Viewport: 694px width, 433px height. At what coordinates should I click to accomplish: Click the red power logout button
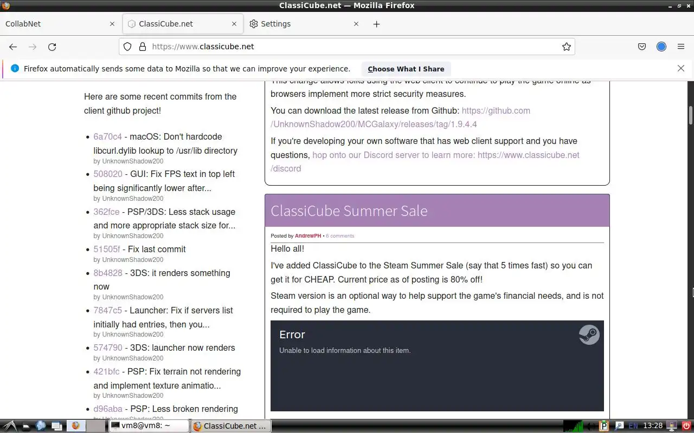point(686,426)
